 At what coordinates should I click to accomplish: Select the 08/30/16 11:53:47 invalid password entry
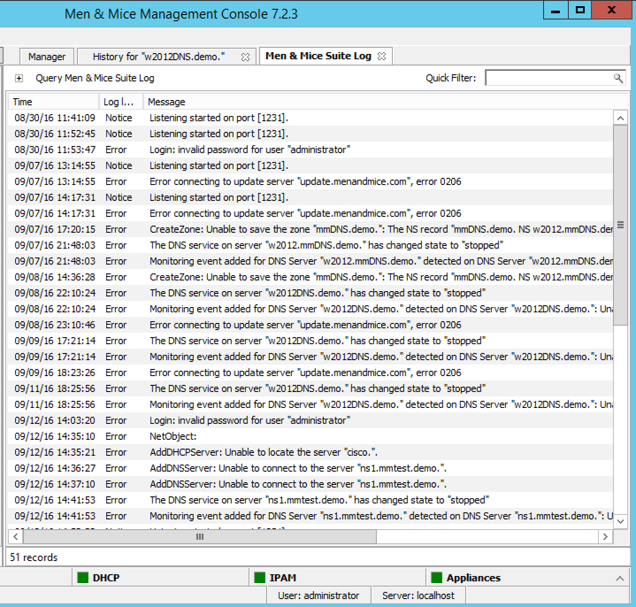[250, 150]
